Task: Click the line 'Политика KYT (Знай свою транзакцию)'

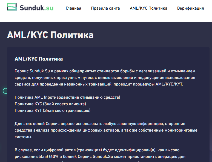Action: (x=53, y=110)
